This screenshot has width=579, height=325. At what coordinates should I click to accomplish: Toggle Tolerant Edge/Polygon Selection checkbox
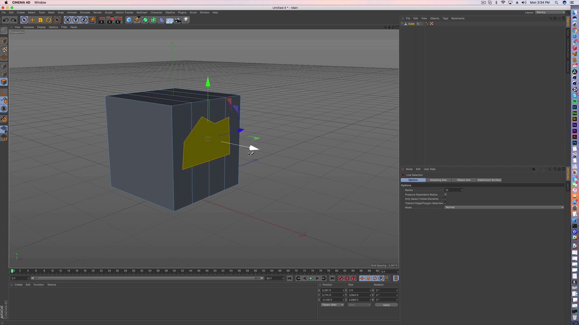[x=446, y=203]
